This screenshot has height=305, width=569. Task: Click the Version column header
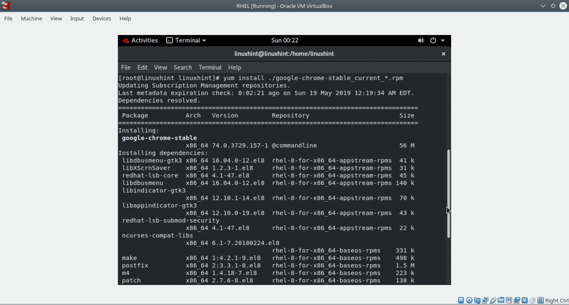click(x=225, y=115)
